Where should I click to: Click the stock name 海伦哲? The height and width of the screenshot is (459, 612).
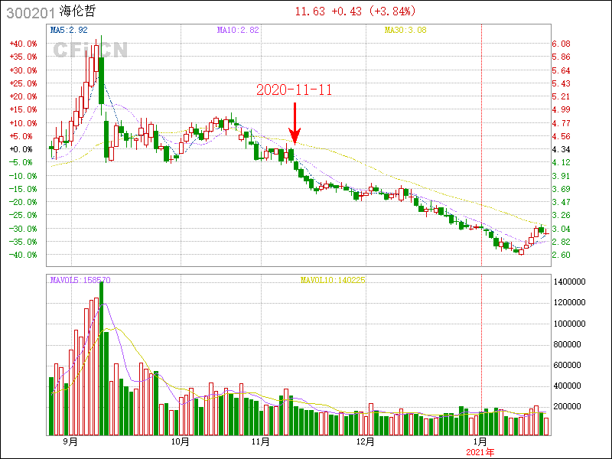pos(78,12)
